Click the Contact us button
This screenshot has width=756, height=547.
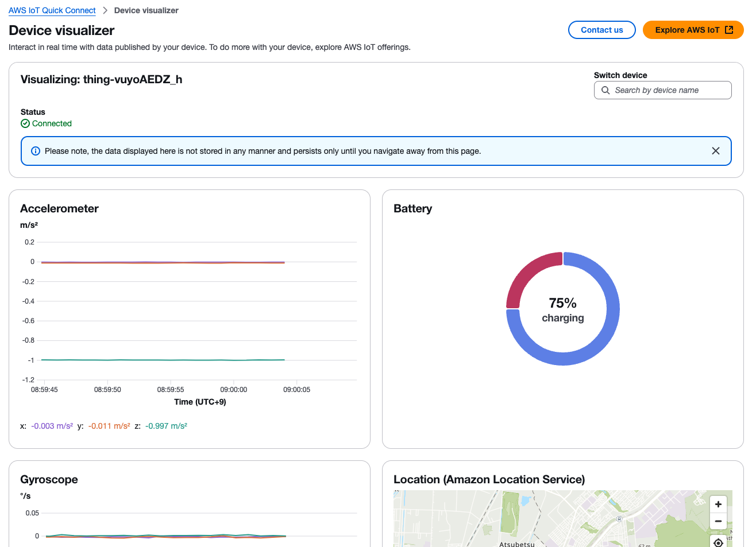point(601,30)
